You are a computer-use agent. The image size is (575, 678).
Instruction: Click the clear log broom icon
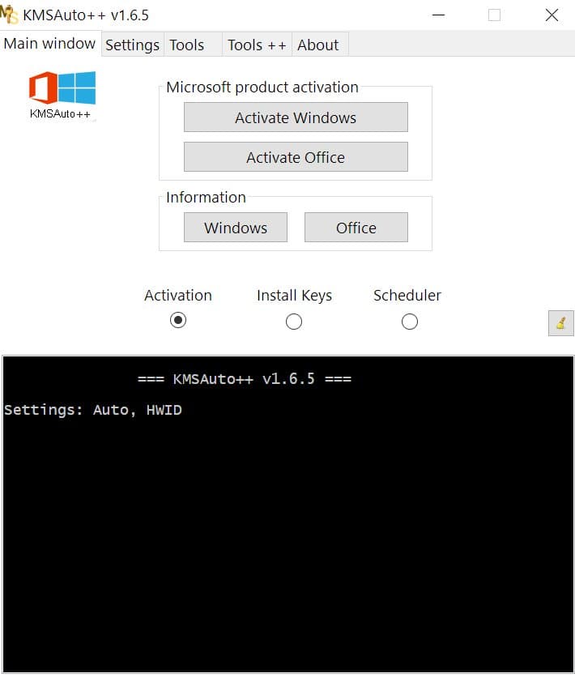[x=561, y=322]
